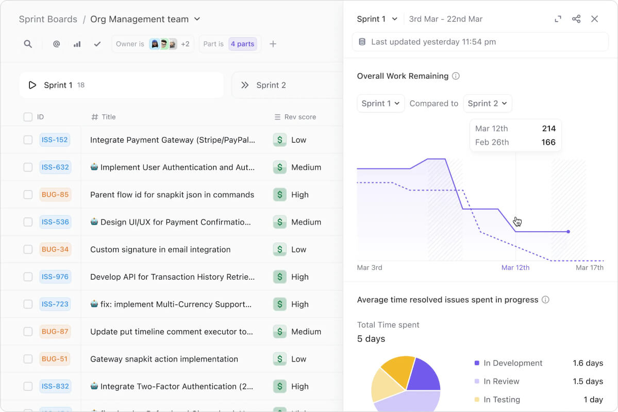The height and width of the screenshot is (412, 618).
Task: Open the Sprint 1 chart selector dropdown
Action: pos(380,104)
